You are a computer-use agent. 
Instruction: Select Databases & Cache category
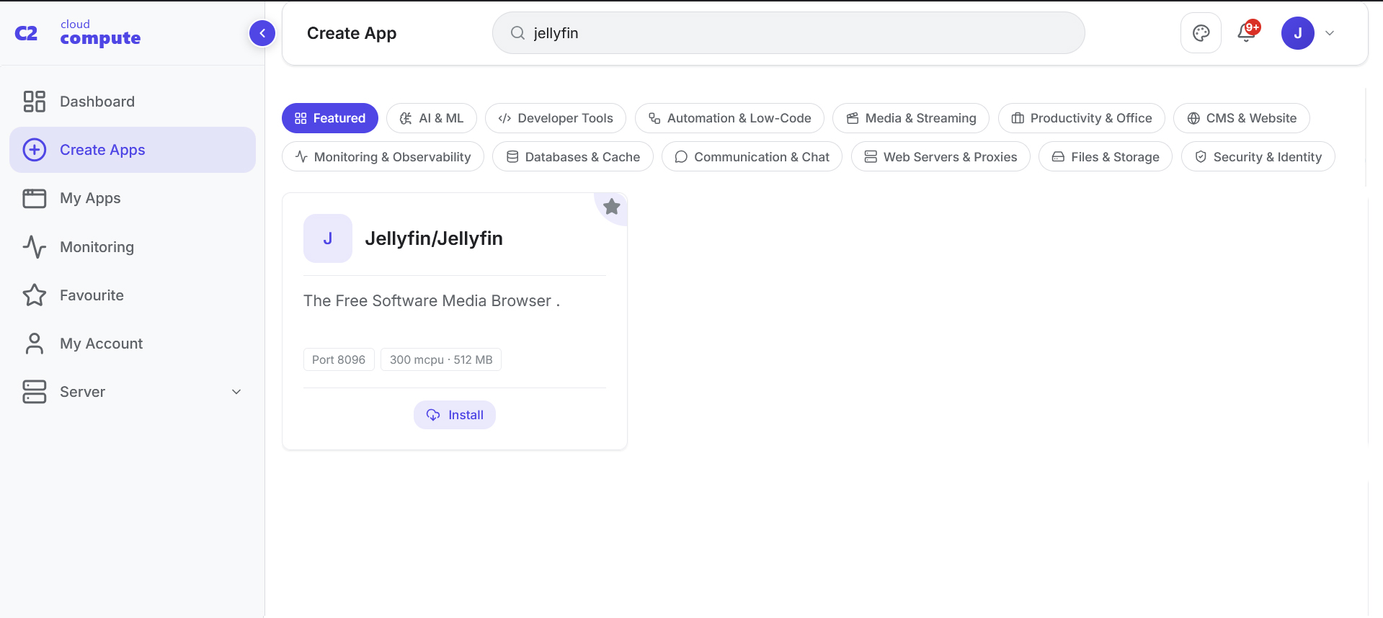coord(573,157)
